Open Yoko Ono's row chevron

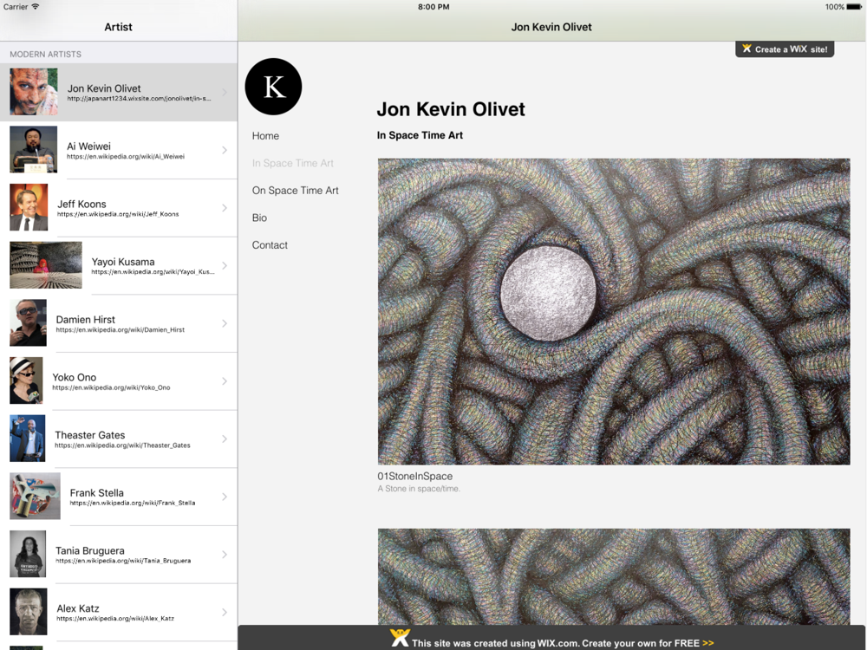pyautogui.click(x=225, y=380)
